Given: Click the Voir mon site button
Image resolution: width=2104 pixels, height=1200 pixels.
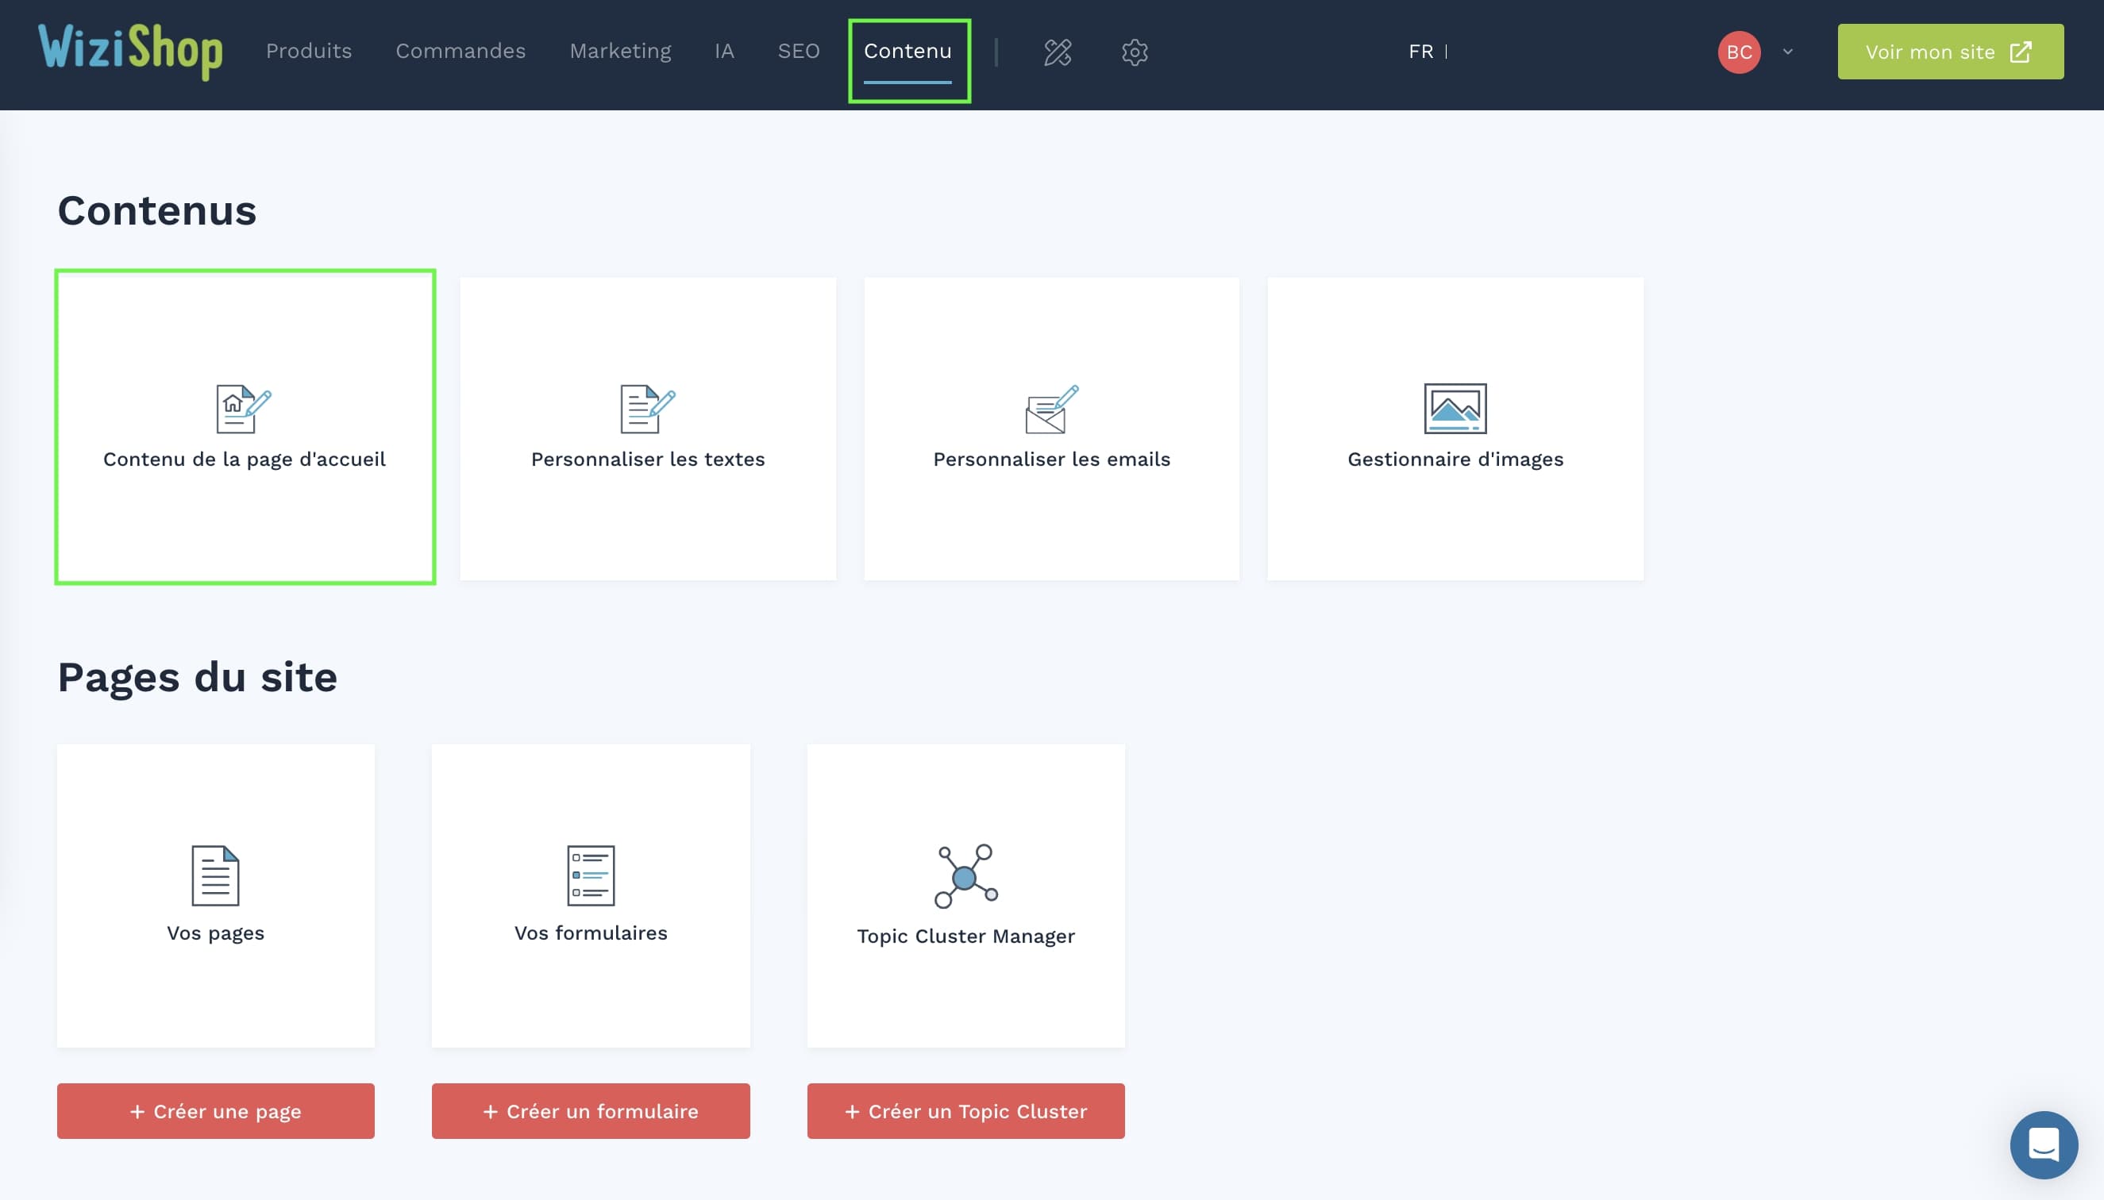Looking at the screenshot, I should click(1950, 52).
